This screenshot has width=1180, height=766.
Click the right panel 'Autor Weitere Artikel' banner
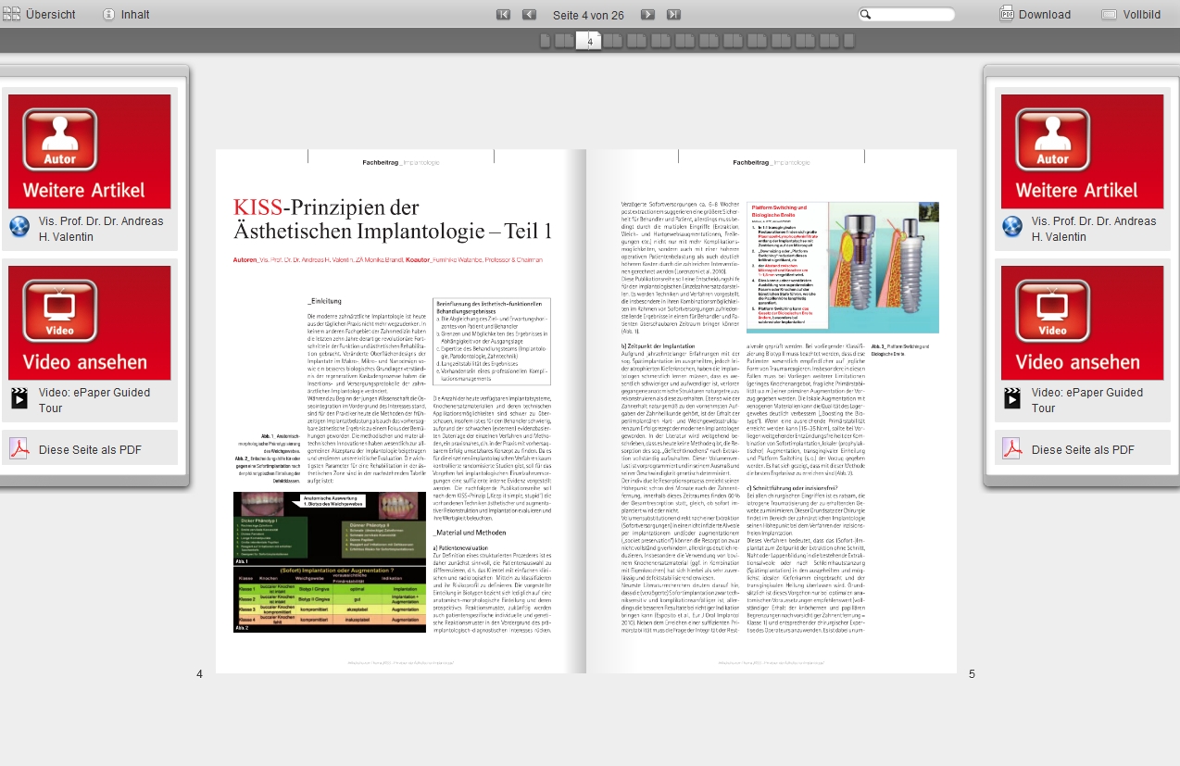coord(1083,152)
